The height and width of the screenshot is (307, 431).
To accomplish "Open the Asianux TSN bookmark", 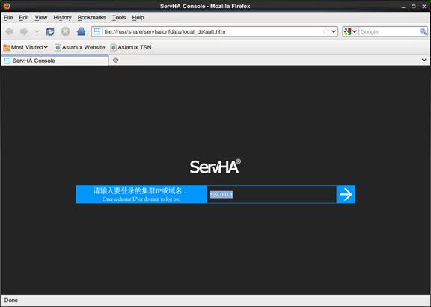I will click(131, 48).
